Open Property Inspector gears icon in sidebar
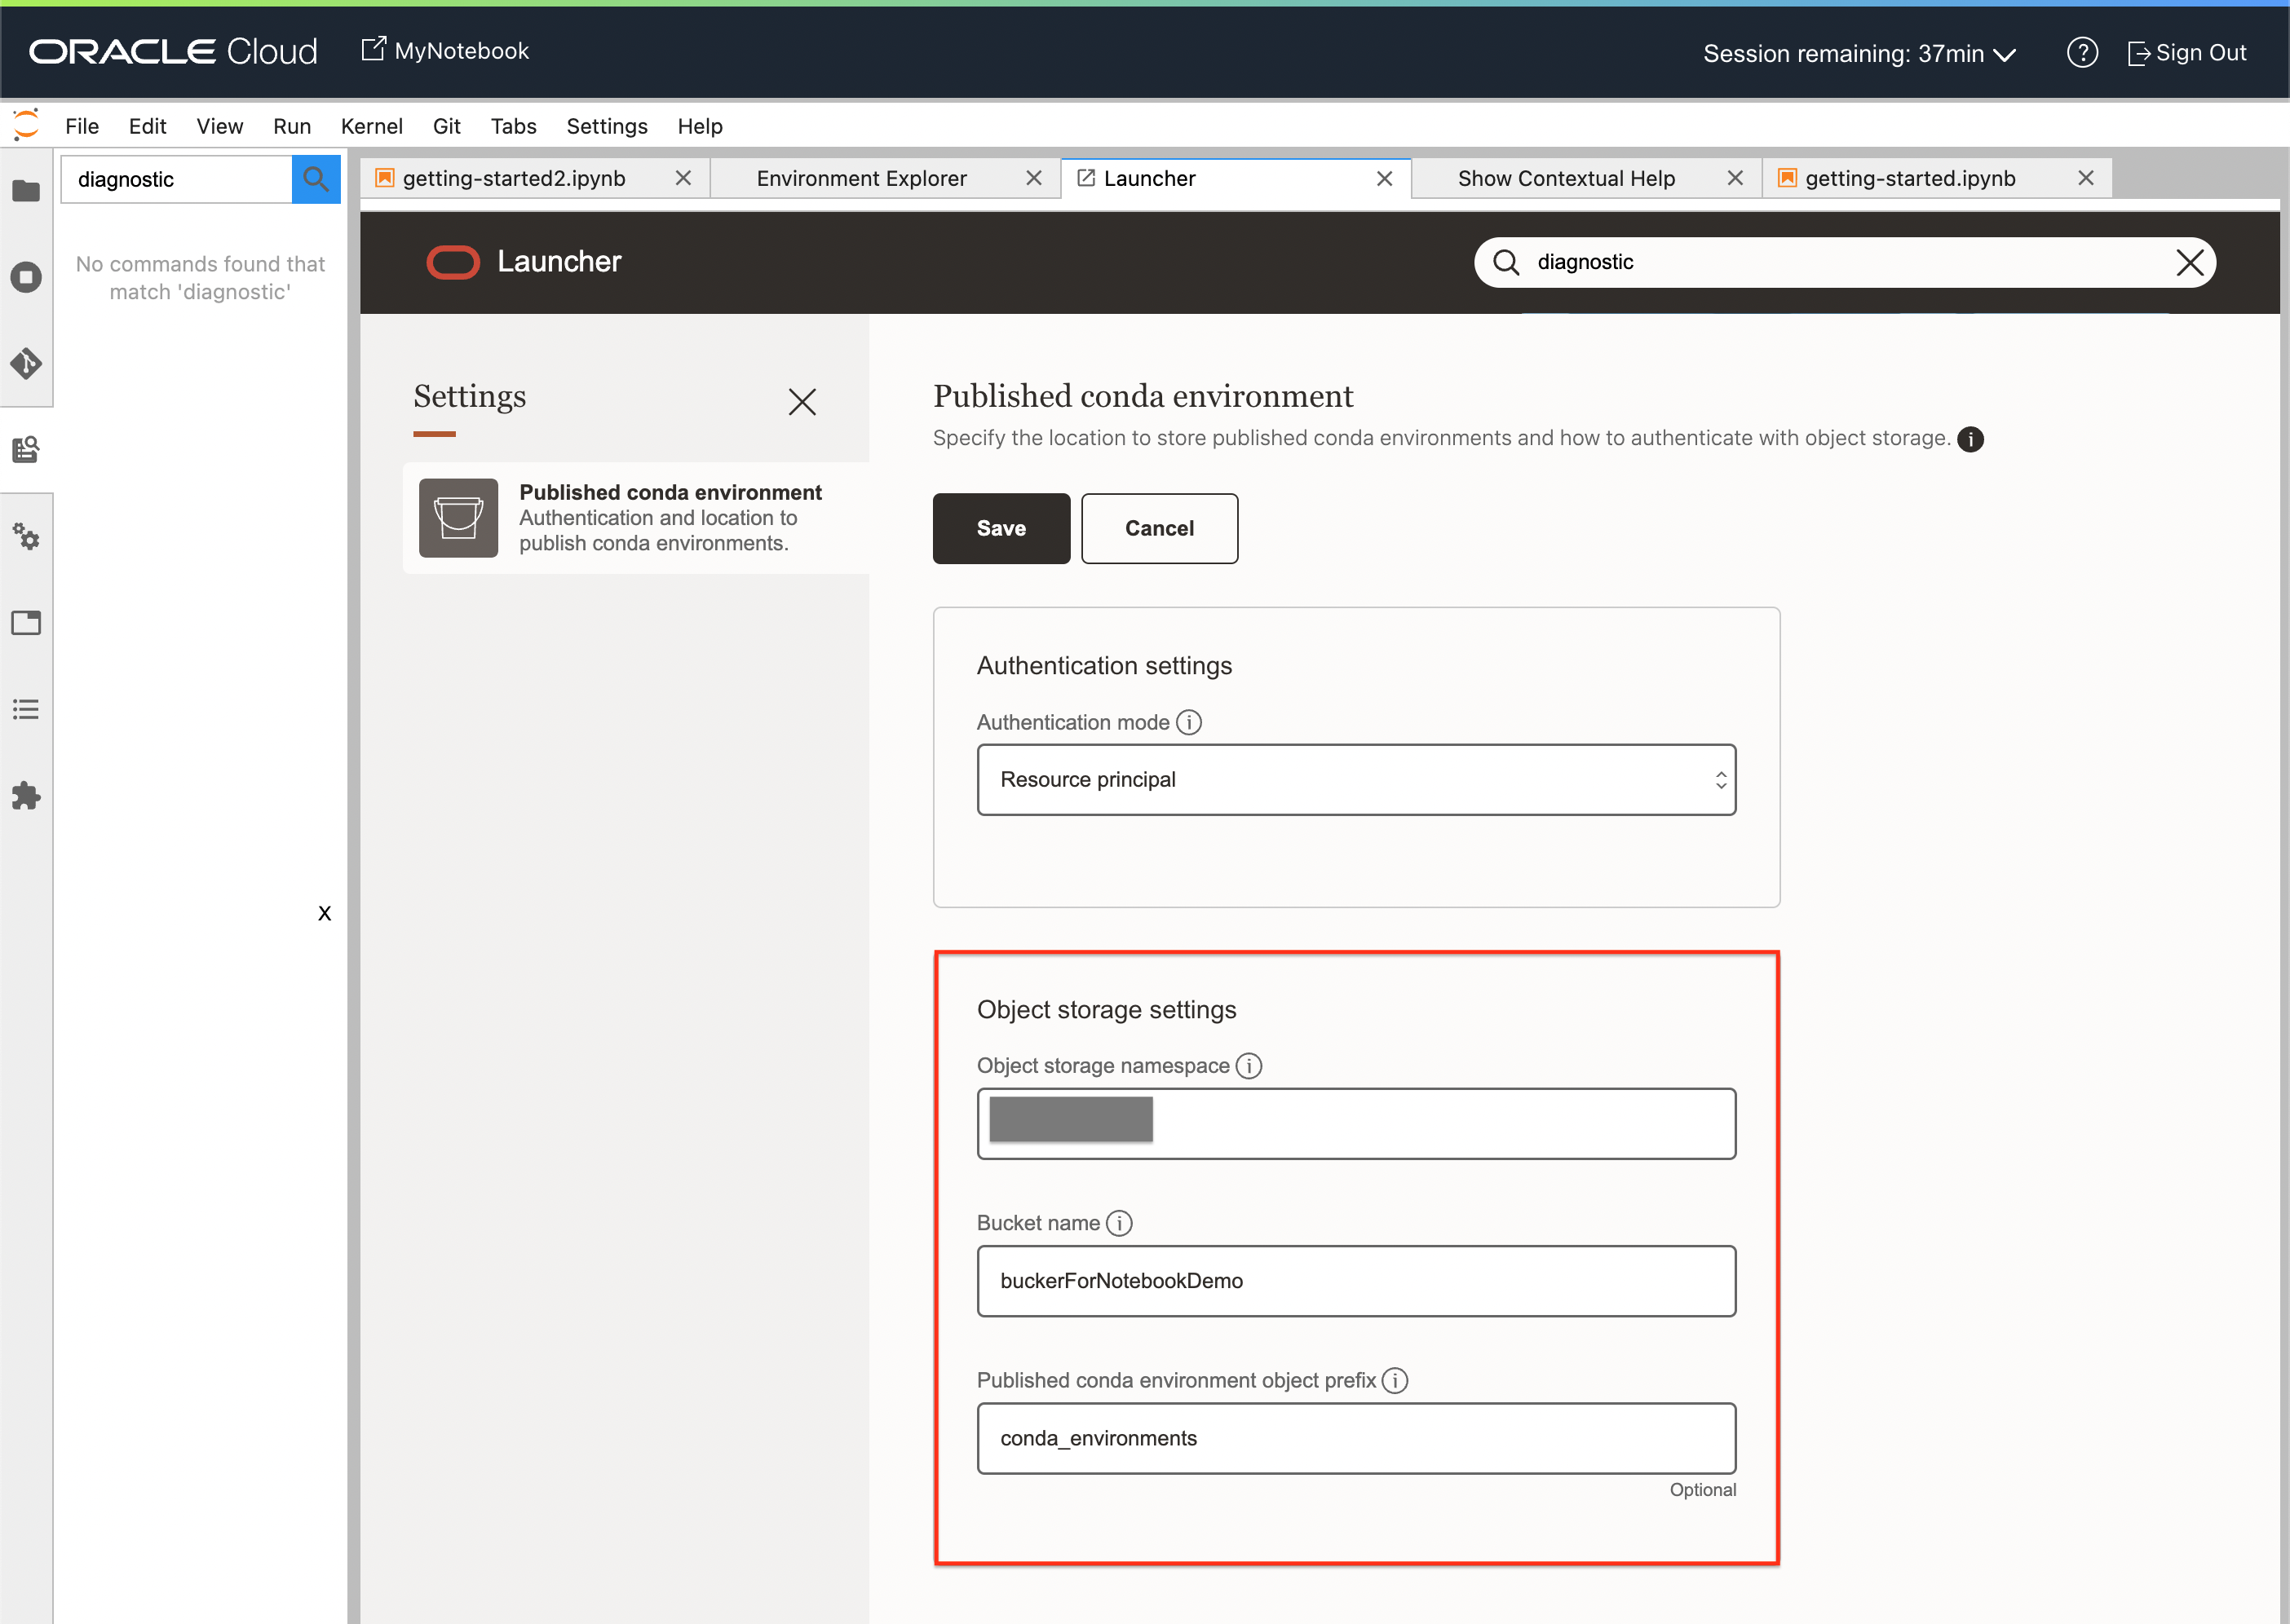Image resolution: width=2290 pixels, height=1624 pixels. coord(26,537)
